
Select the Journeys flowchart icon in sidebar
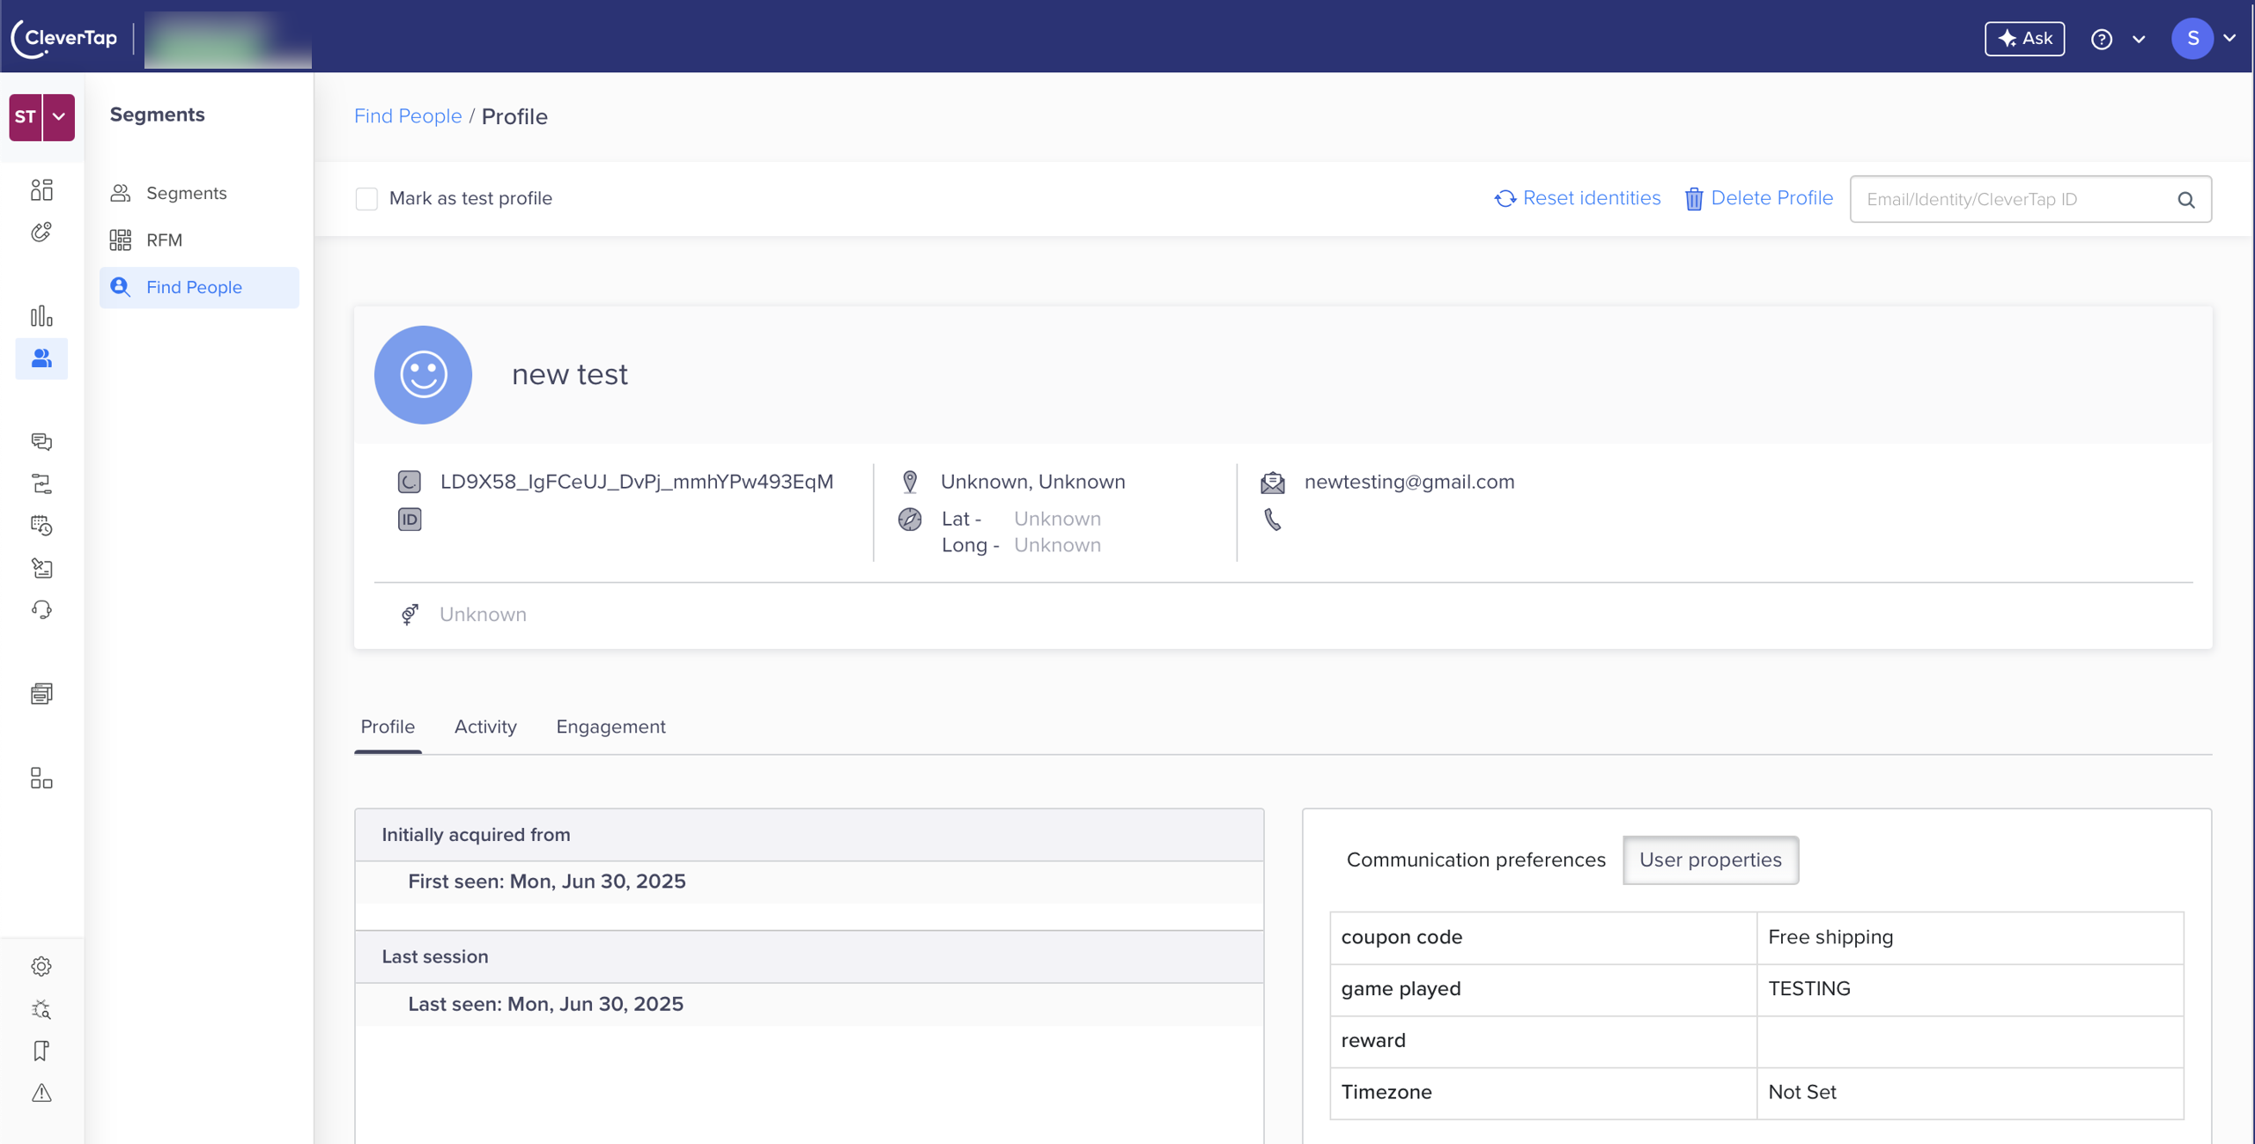[41, 483]
